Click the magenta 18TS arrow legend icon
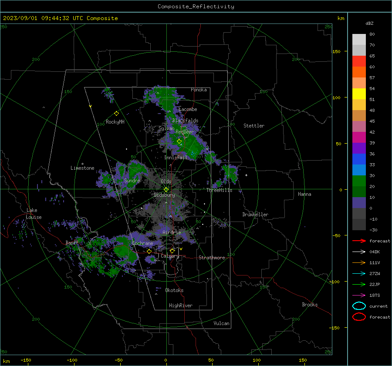Viewport: 392px width, 366px height. 359,295
